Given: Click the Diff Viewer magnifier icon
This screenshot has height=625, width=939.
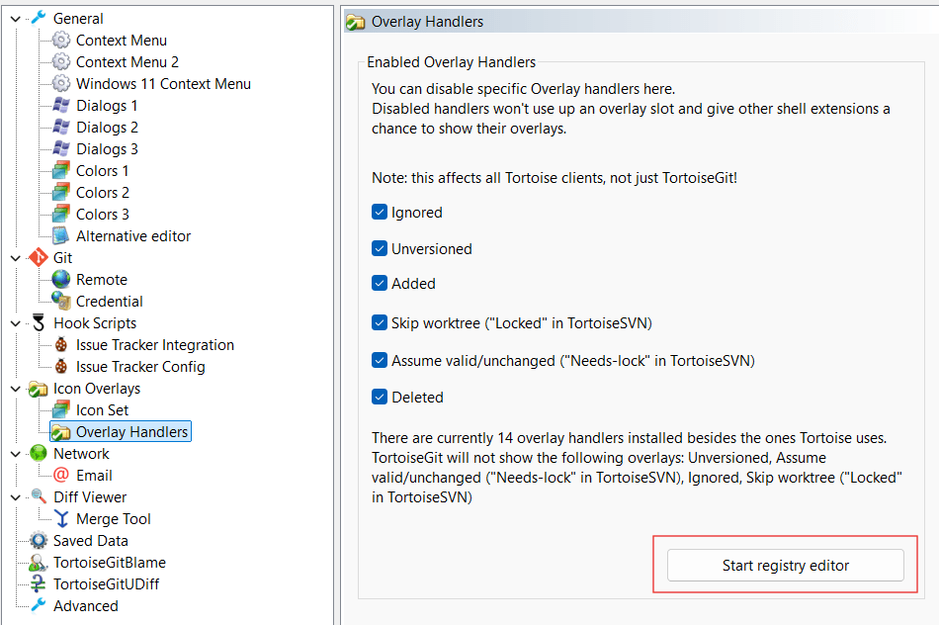Looking at the screenshot, I should click(39, 496).
